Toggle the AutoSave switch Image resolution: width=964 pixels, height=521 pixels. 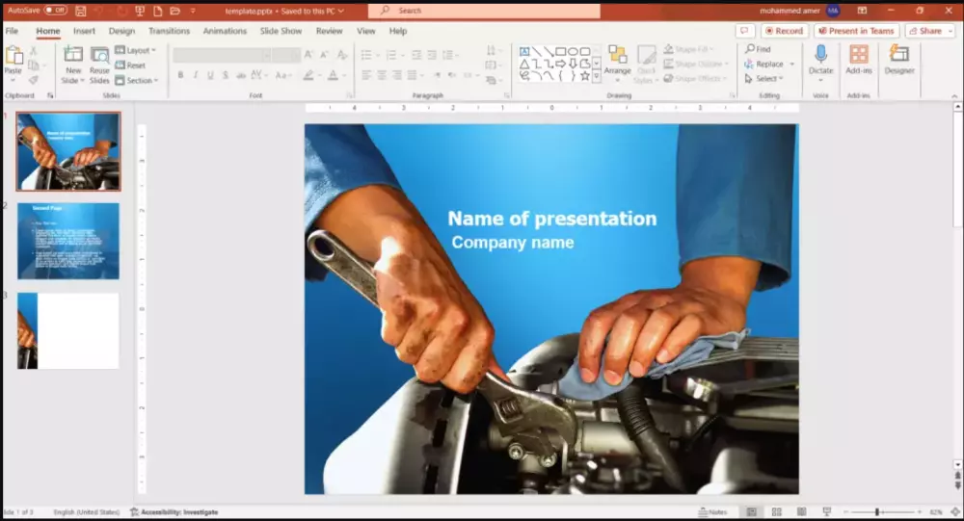[55, 11]
